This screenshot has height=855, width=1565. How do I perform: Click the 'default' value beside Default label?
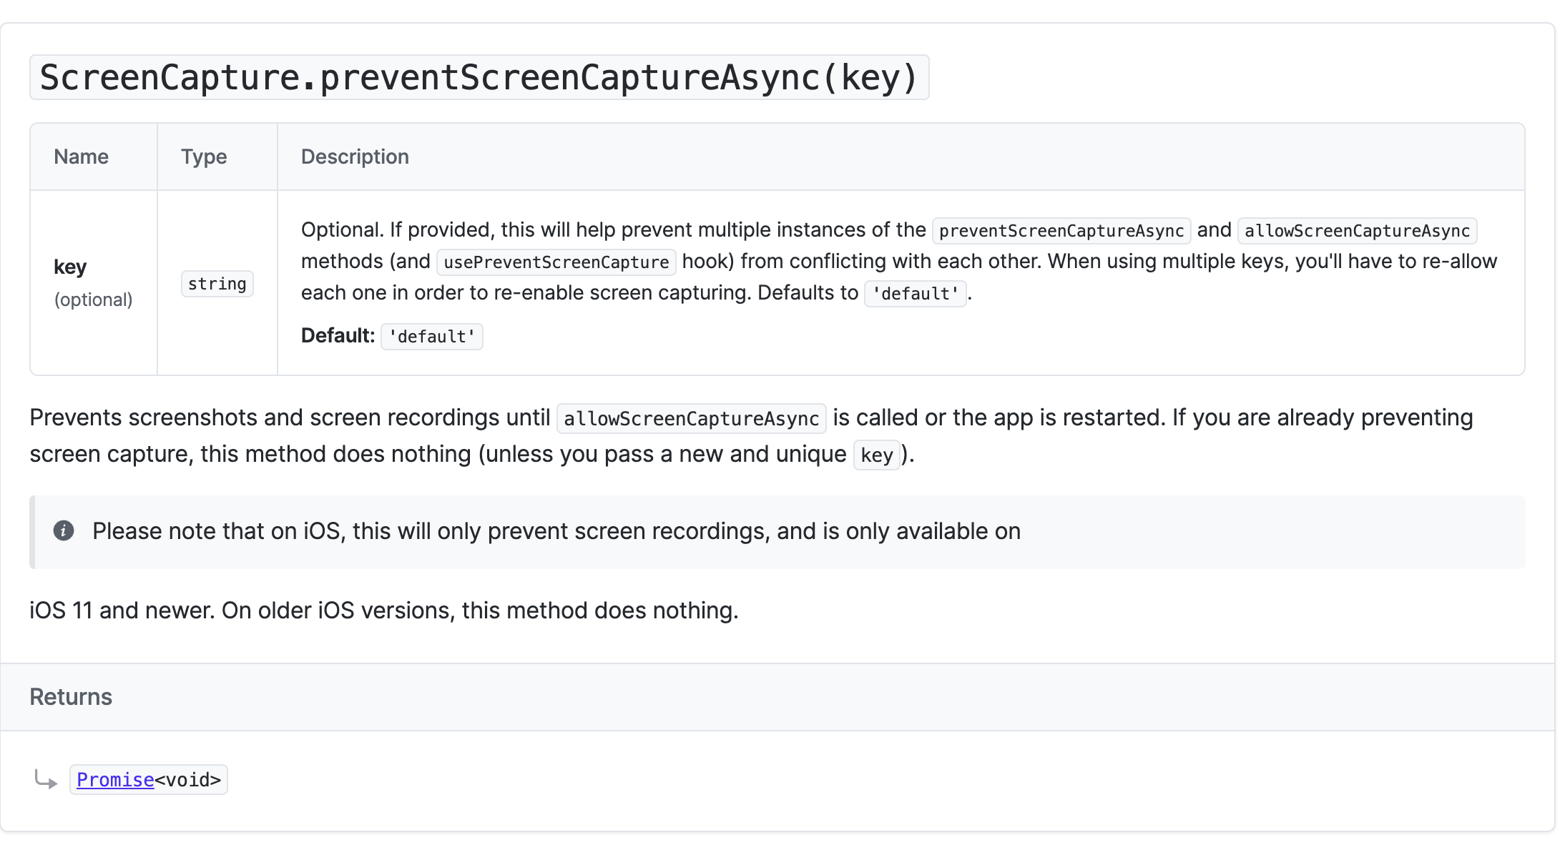pyautogui.click(x=431, y=337)
